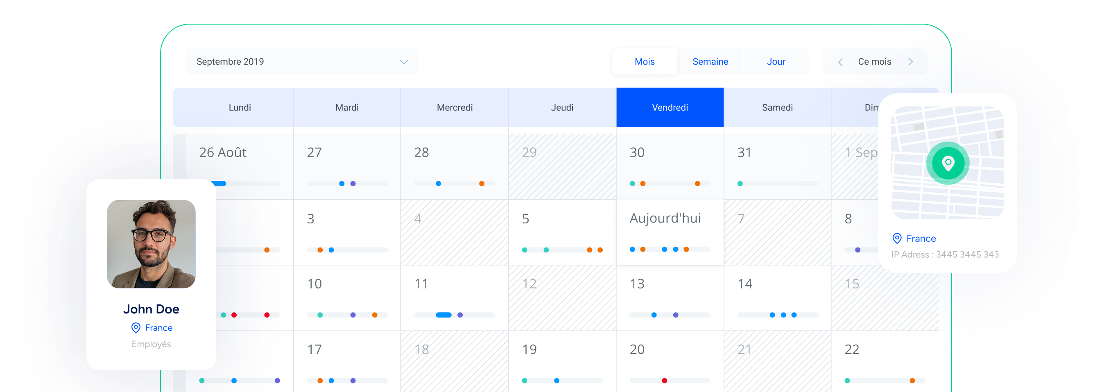Switch to the Jour view tab
The image size is (1111, 392).
tap(776, 62)
